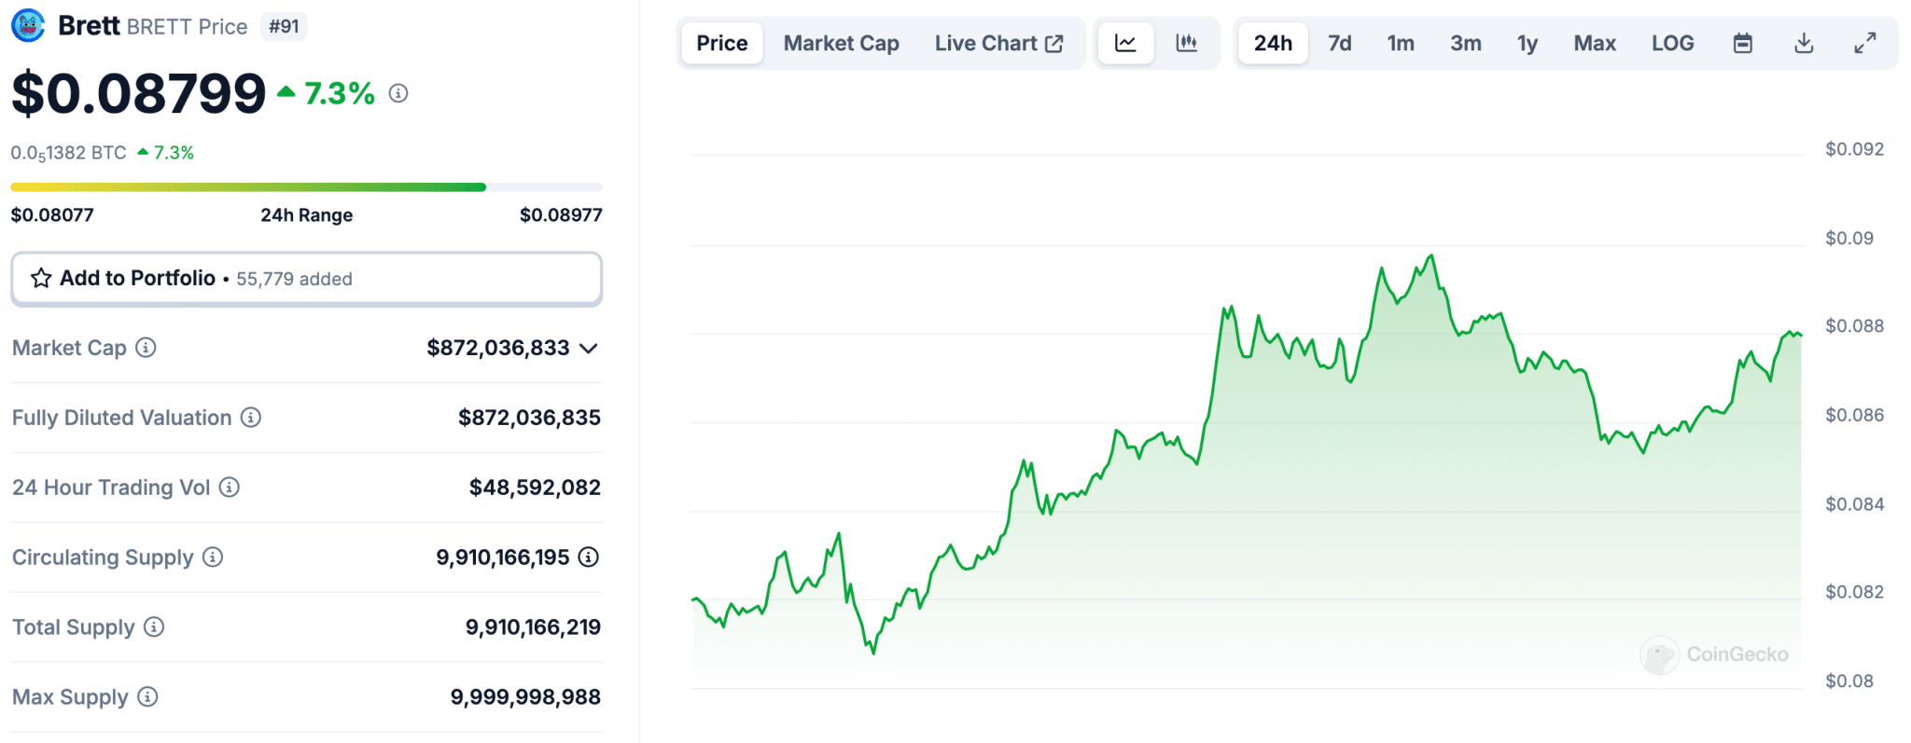The image size is (1911, 743).
Task: Open Max Supply info icon
Action: coord(147,697)
